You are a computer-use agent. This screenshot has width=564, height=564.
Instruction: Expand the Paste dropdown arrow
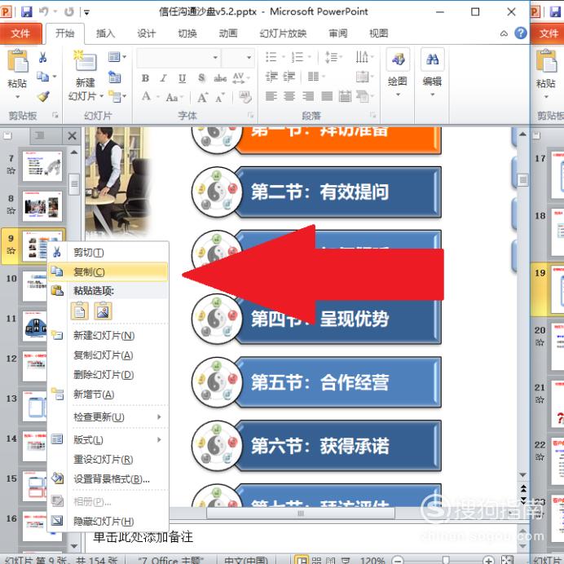pyautogui.click(x=17, y=97)
